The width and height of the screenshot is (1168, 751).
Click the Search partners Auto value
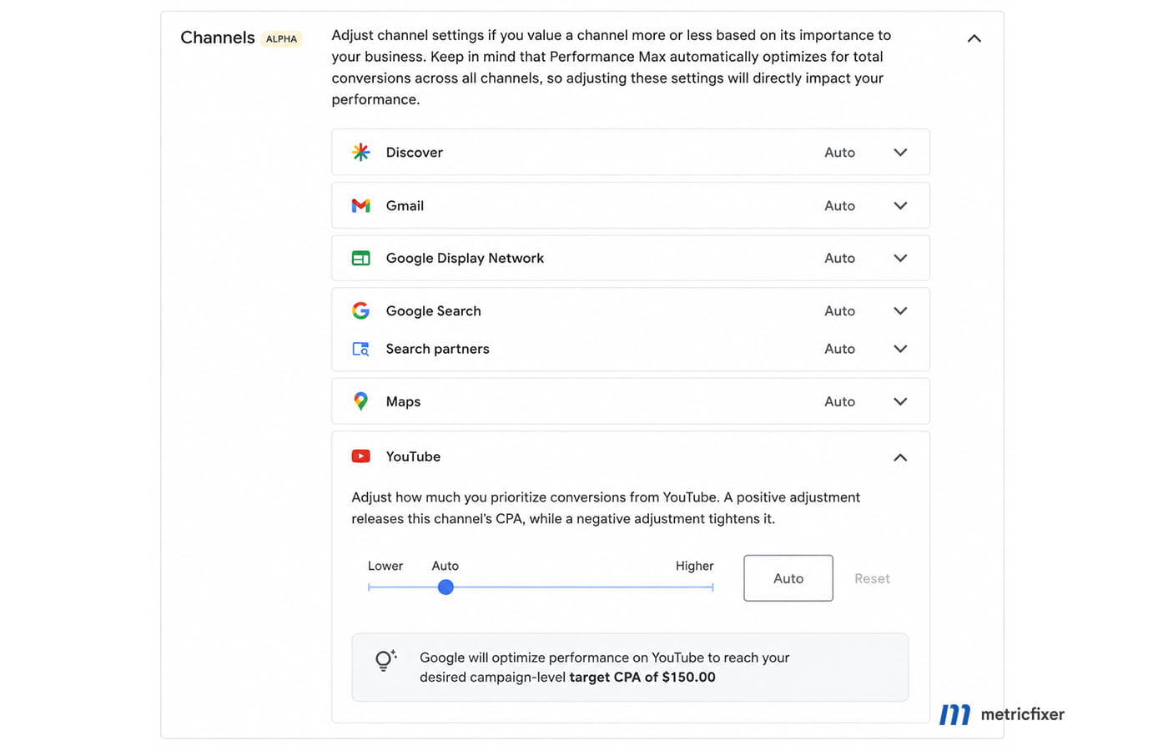pyautogui.click(x=839, y=349)
